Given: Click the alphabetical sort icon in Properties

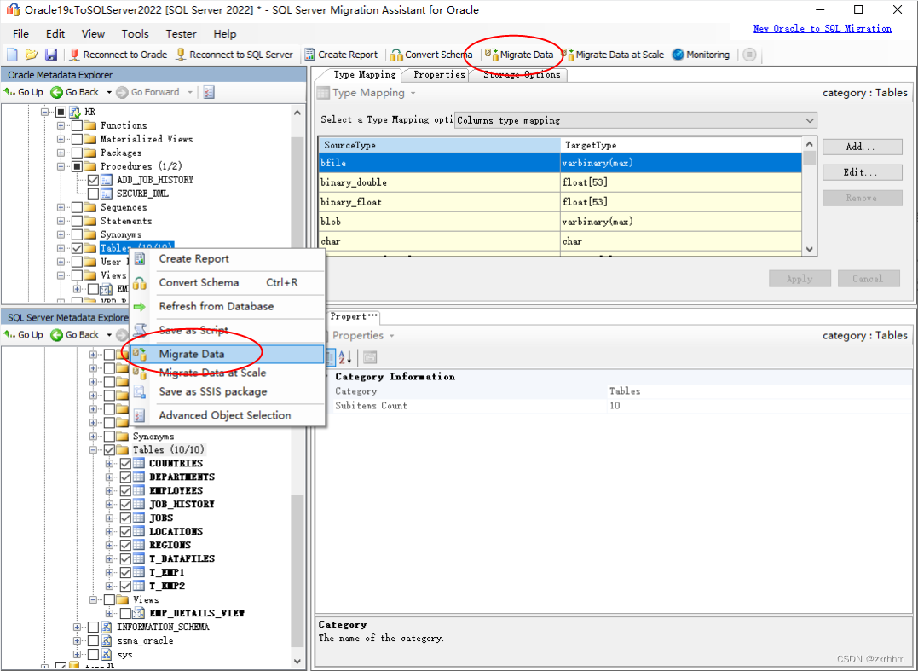Looking at the screenshot, I should (x=345, y=356).
